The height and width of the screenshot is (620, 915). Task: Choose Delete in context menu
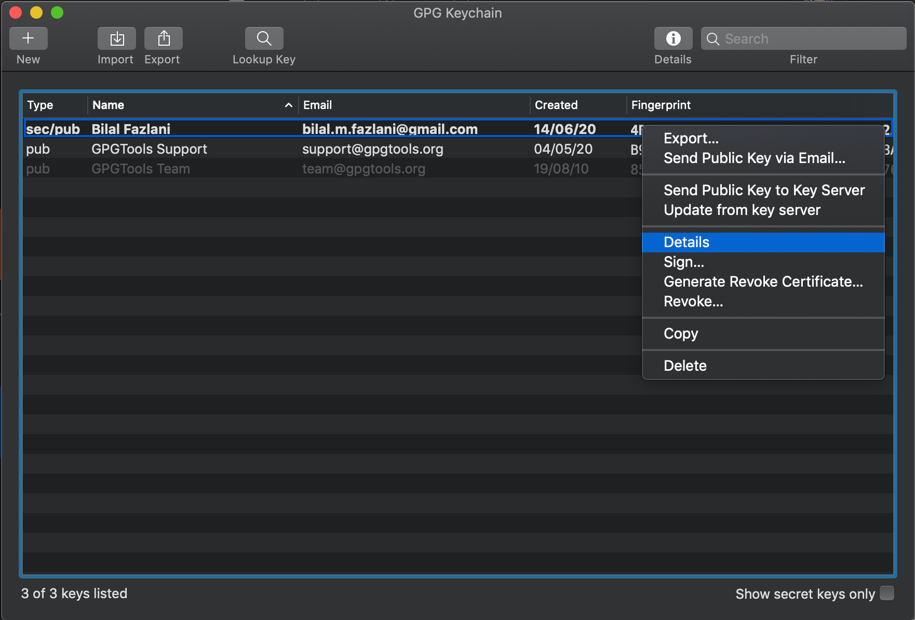[763, 366]
